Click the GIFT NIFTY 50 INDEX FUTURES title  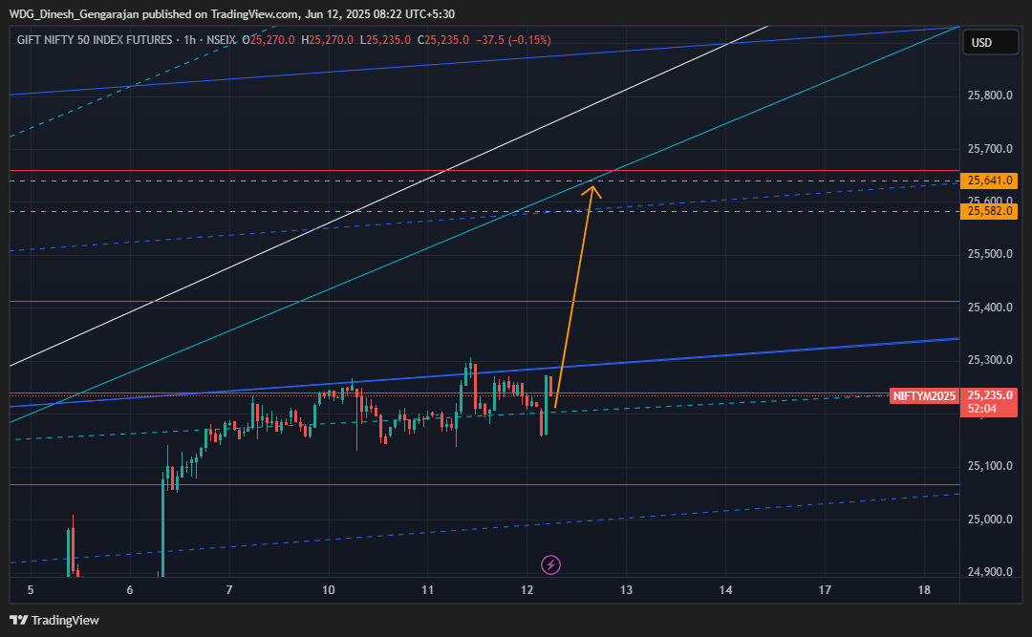[x=94, y=40]
